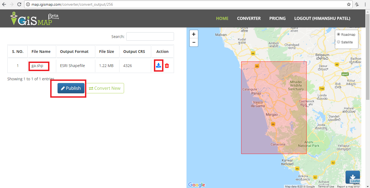The image size is (370, 188).
Task: Sort table by File Size column
Action: [x=106, y=52]
